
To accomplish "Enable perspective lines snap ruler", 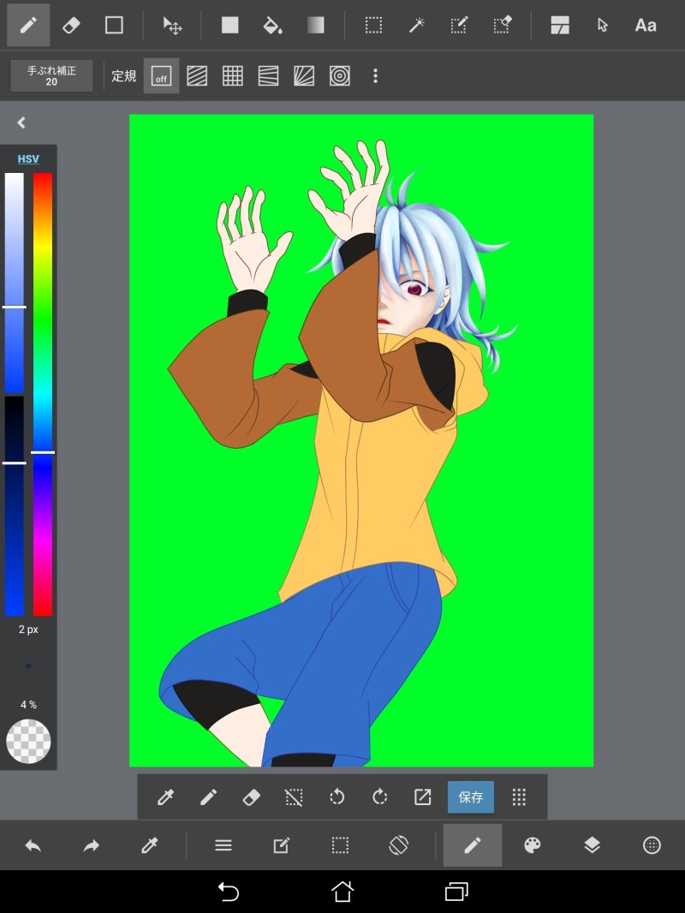I will tap(268, 75).
